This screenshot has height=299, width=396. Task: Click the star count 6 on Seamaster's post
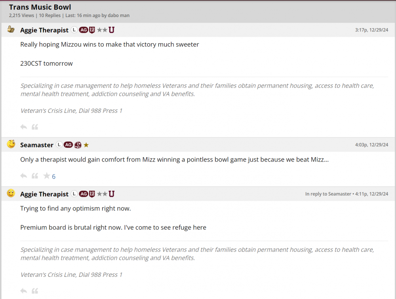54,177
